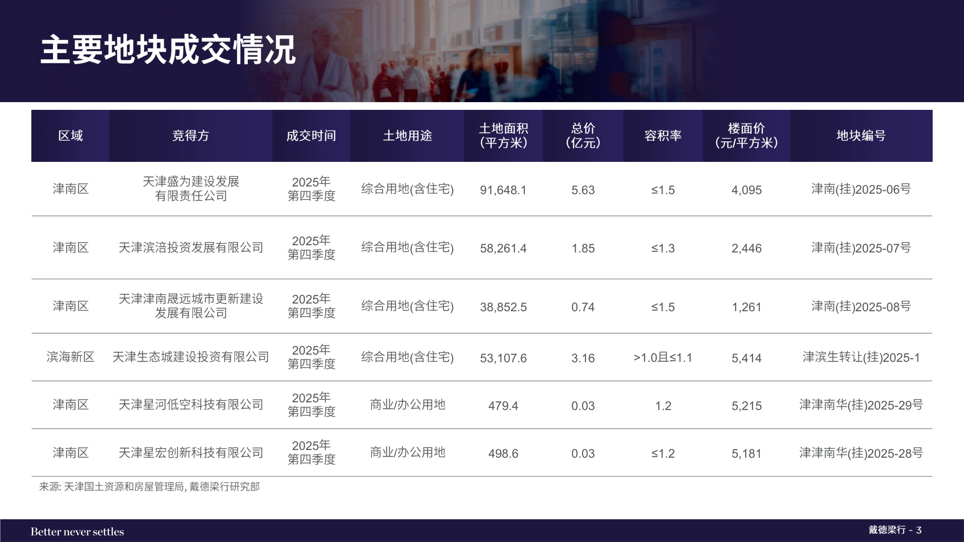Click the total price 5.63
The height and width of the screenshot is (542, 964).
pyautogui.click(x=583, y=190)
